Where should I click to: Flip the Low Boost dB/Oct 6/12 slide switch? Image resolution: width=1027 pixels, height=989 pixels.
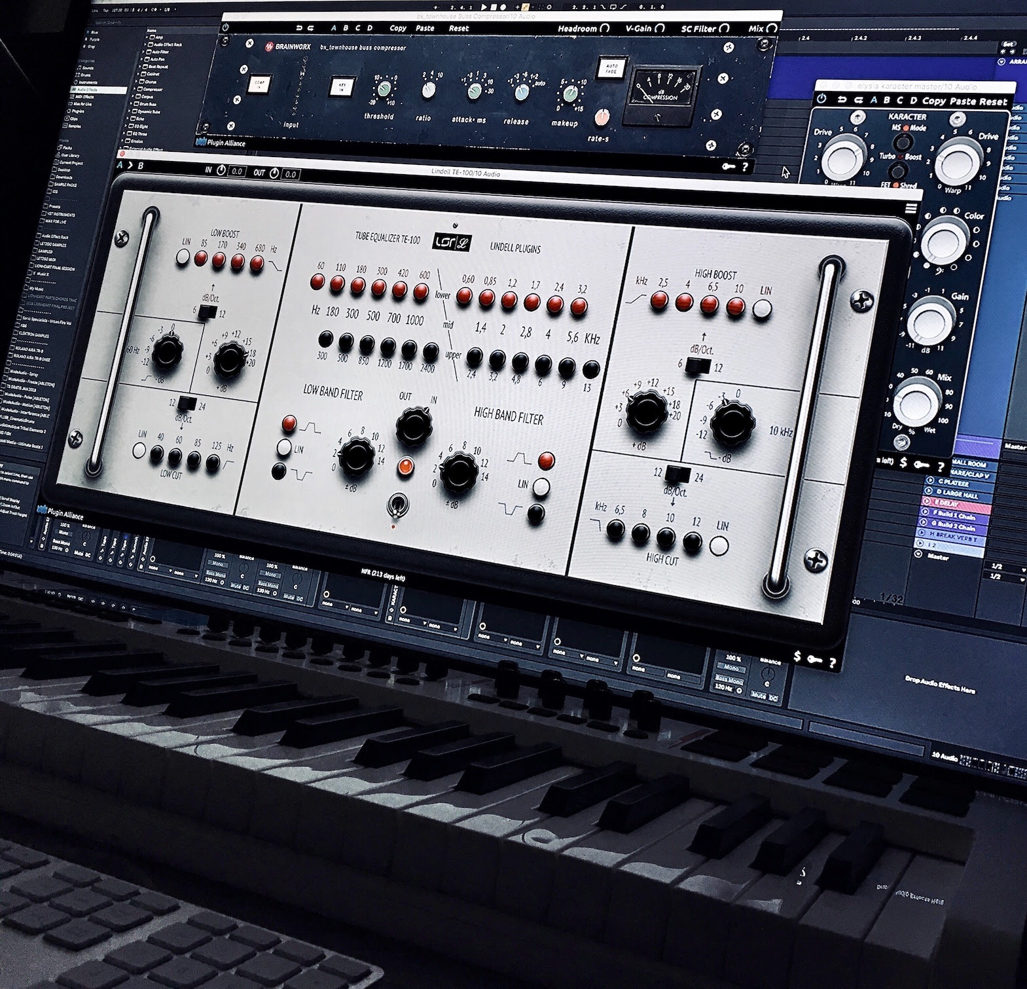(207, 313)
